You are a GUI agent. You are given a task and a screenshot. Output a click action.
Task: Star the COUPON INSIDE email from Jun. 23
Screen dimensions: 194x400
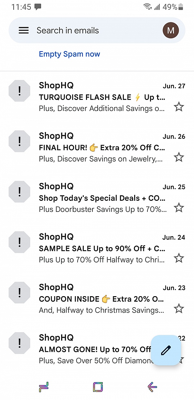(x=179, y=308)
